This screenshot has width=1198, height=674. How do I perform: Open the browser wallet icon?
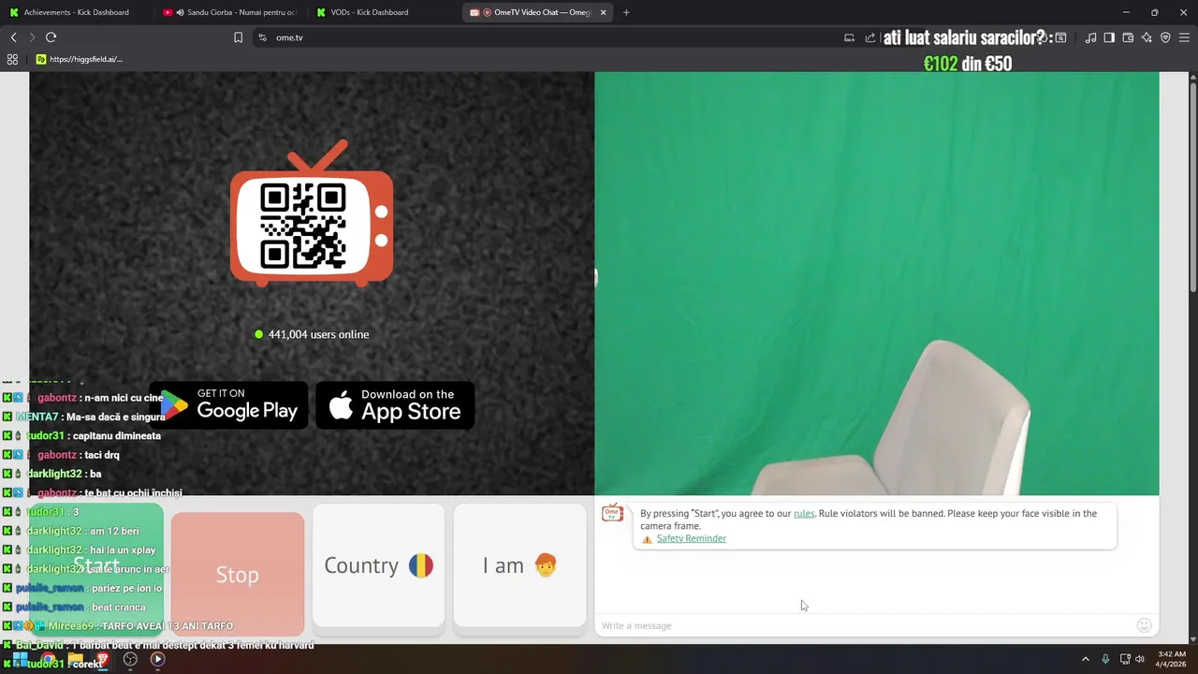point(1128,37)
